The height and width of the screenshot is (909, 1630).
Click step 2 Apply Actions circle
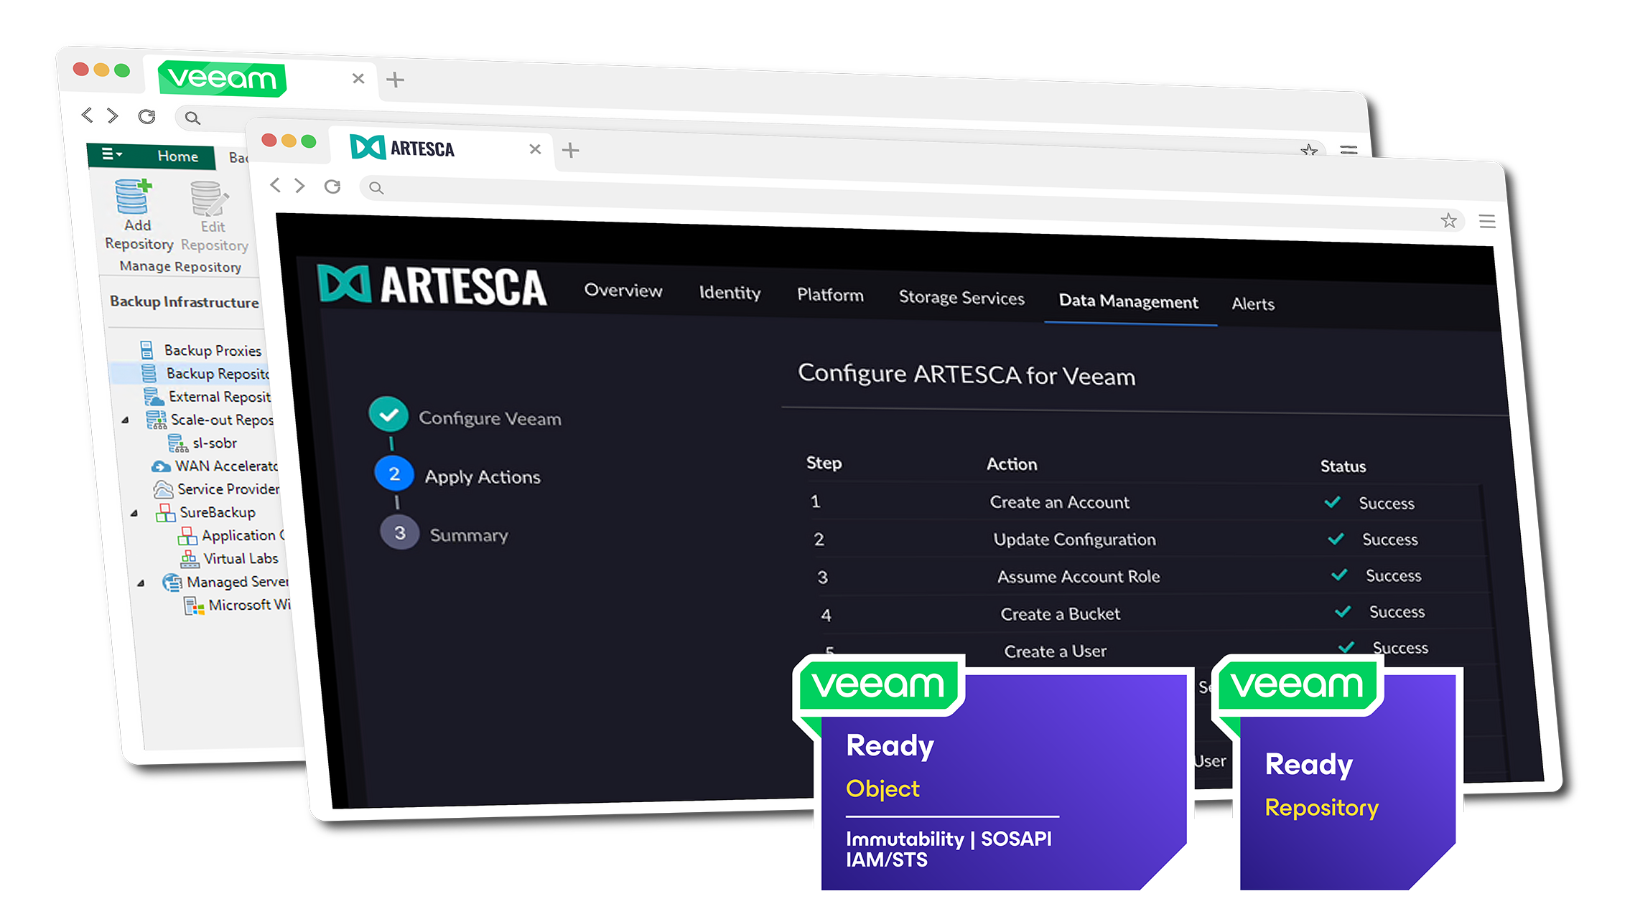click(x=394, y=474)
